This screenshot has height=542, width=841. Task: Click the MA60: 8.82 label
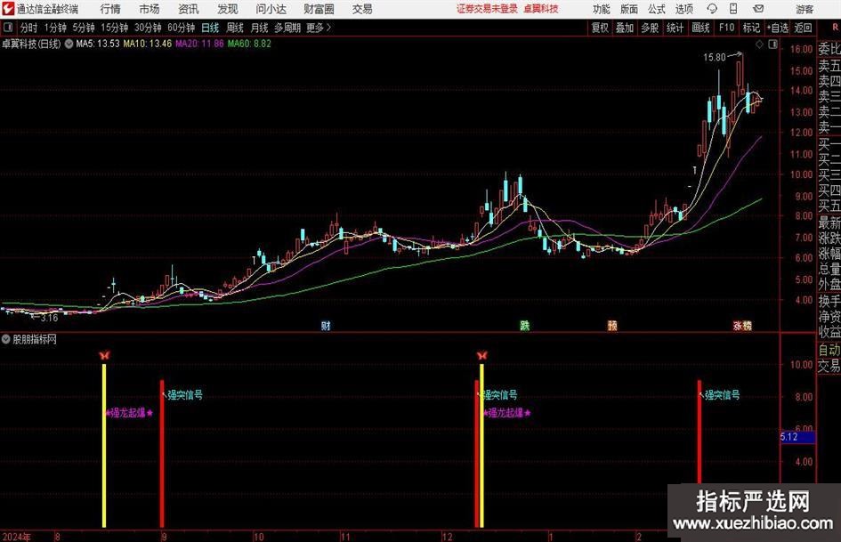point(249,44)
